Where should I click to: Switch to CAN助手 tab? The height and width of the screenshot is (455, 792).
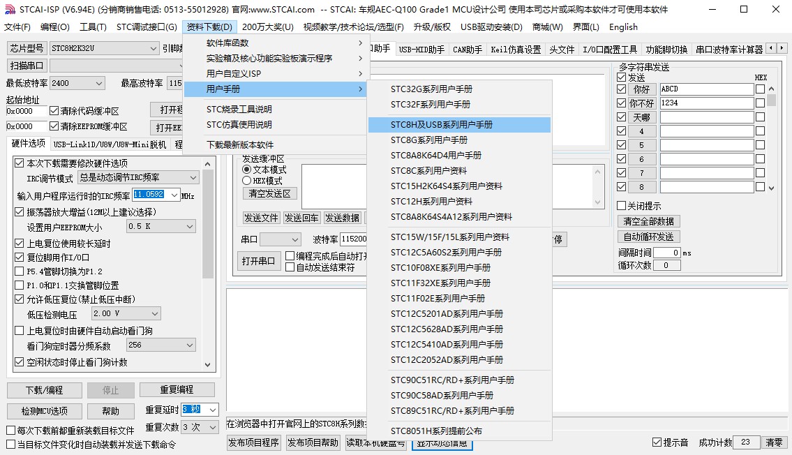pyautogui.click(x=468, y=50)
